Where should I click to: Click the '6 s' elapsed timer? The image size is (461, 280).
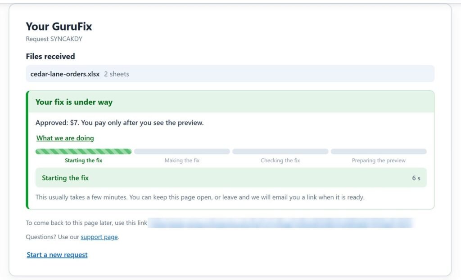pyautogui.click(x=416, y=178)
